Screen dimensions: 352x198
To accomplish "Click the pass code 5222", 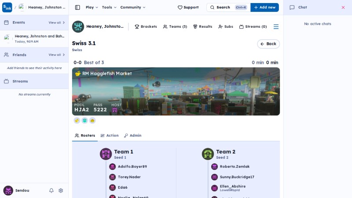I will coord(100,110).
